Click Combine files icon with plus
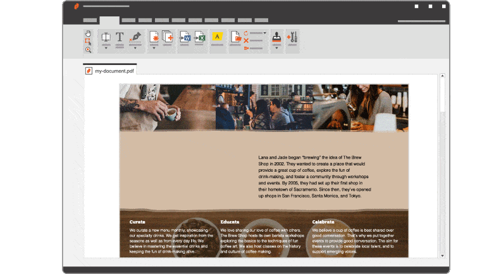The width and height of the screenshot is (482, 274). click(x=168, y=37)
